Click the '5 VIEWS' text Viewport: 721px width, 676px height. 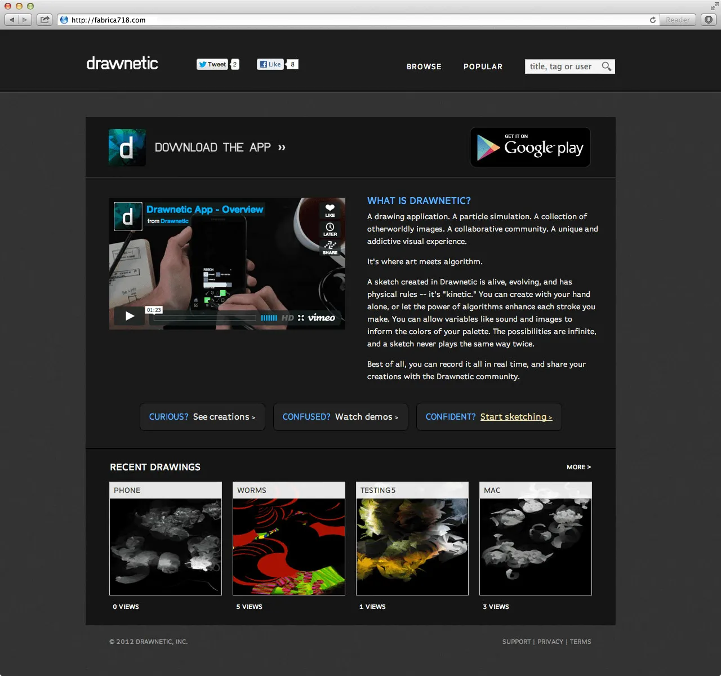pyautogui.click(x=249, y=607)
